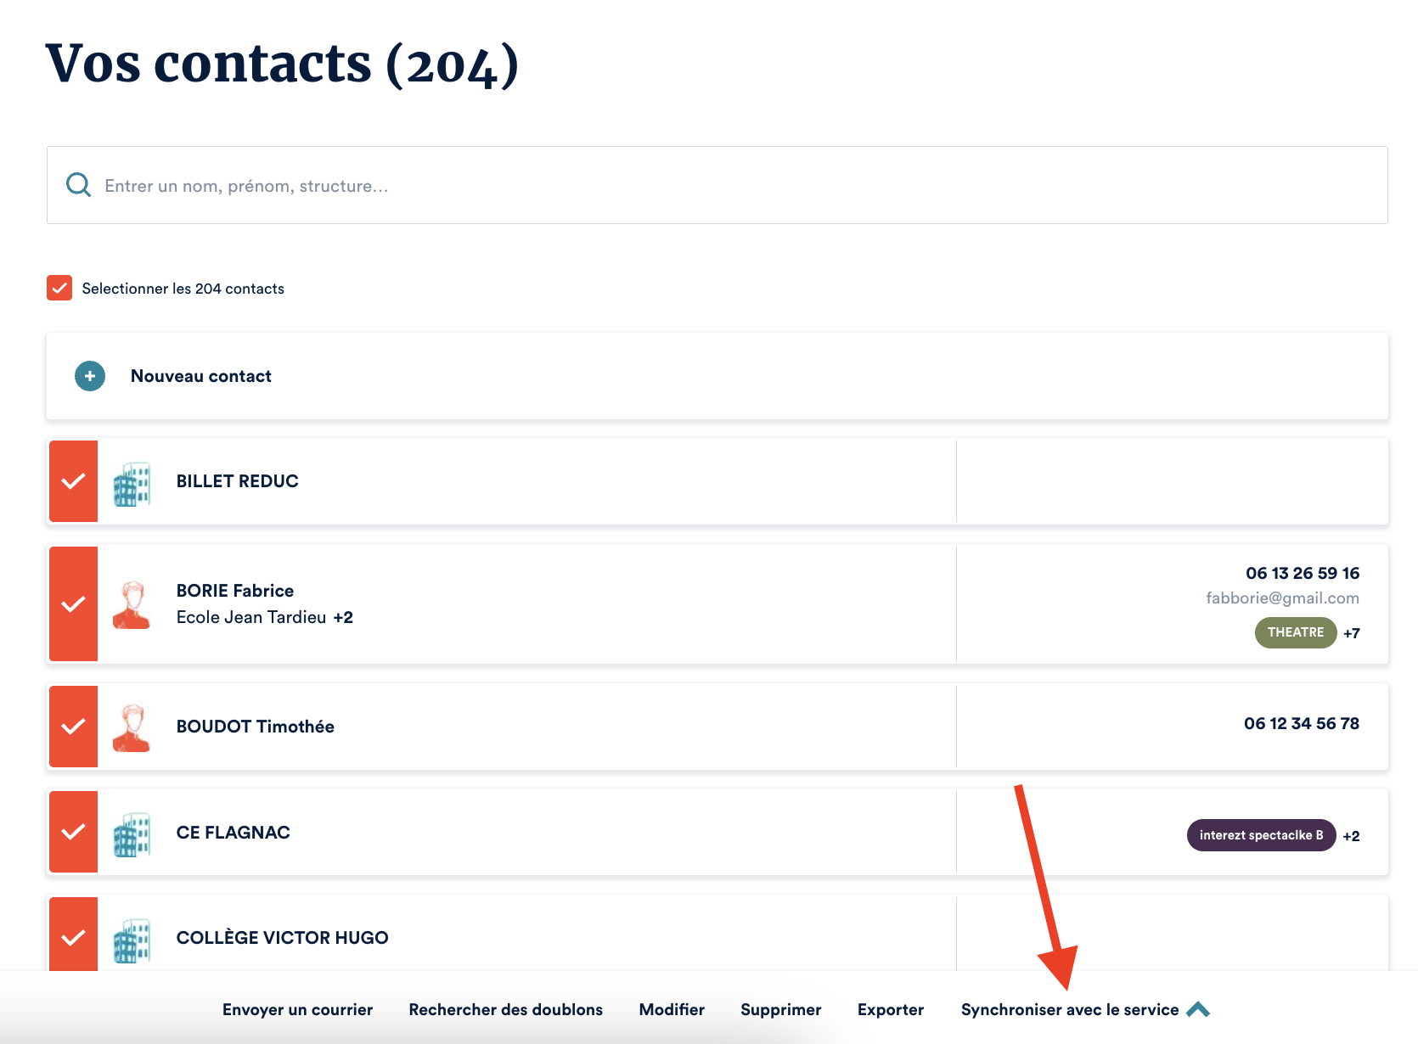Expand +2 structures next to Ecole Jean Tardieu
This screenshot has width=1418, height=1044.
(x=343, y=617)
